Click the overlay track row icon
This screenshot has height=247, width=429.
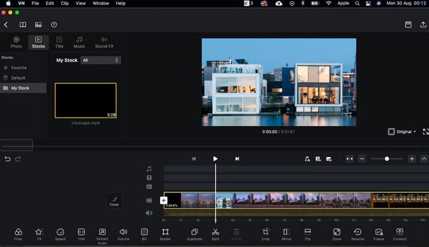(149, 186)
